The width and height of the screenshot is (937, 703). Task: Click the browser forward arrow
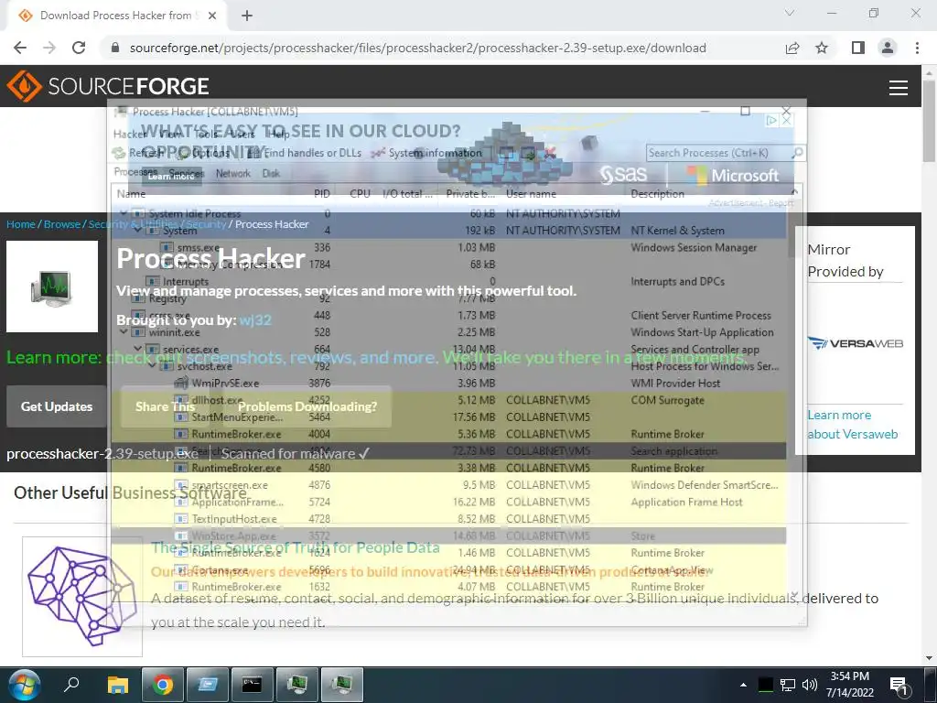(49, 48)
